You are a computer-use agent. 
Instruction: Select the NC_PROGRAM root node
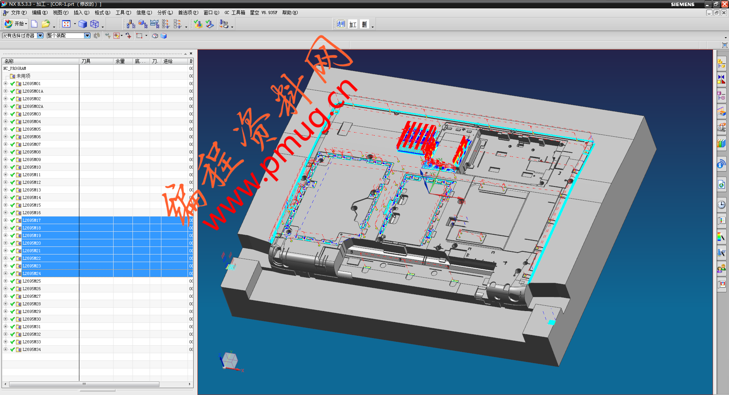pos(15,68)
